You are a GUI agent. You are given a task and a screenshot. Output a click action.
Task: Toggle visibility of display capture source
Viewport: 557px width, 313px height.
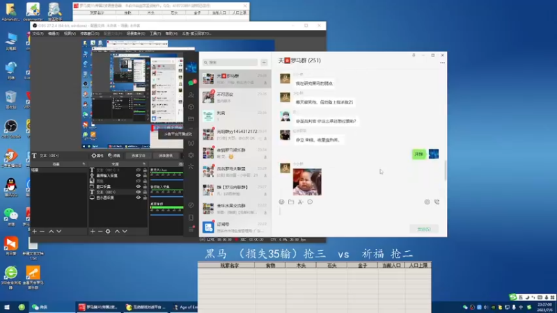click(138, 198)
